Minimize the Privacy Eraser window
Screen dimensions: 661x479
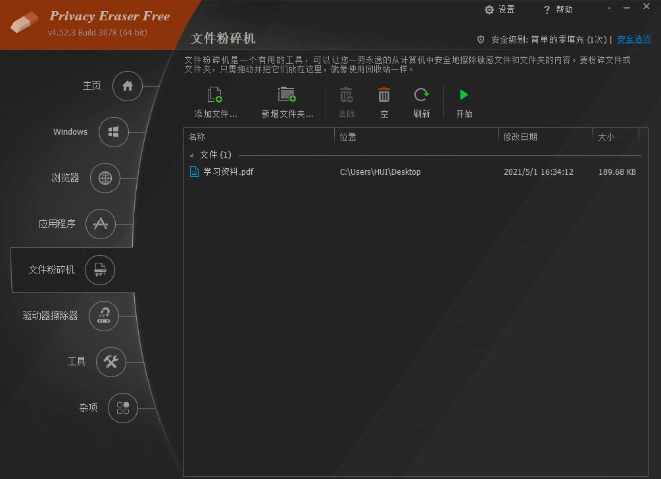coord(627,8)
